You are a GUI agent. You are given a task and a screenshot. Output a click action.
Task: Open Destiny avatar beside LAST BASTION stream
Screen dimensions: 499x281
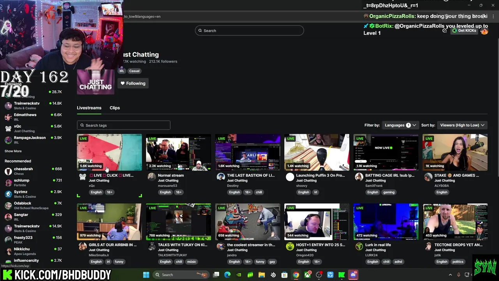221,177
